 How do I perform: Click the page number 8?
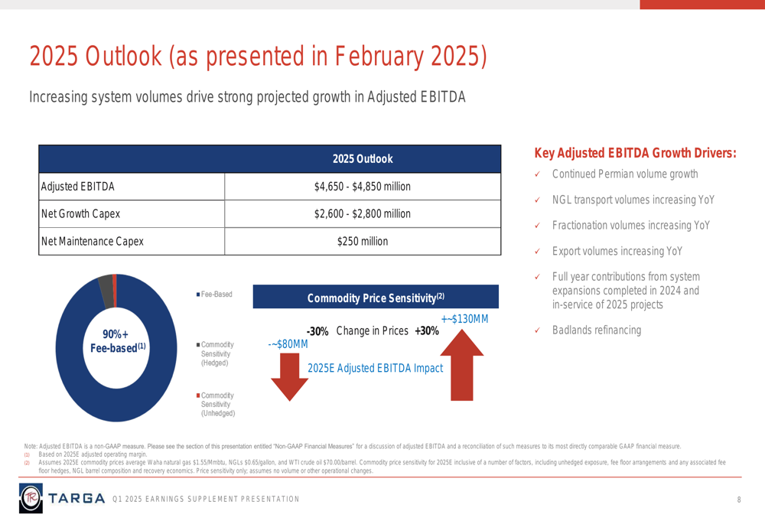click(739, 499)
